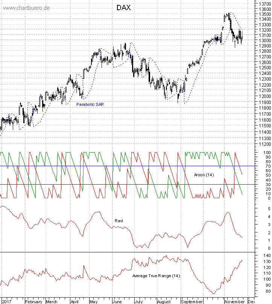The image size is (272, 304).
Task: Select the 12200 price axis value
Action: (x=265, y=85)
